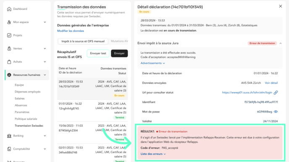Open the Absences submenu item
289x162 pixels.
[21, 105]
